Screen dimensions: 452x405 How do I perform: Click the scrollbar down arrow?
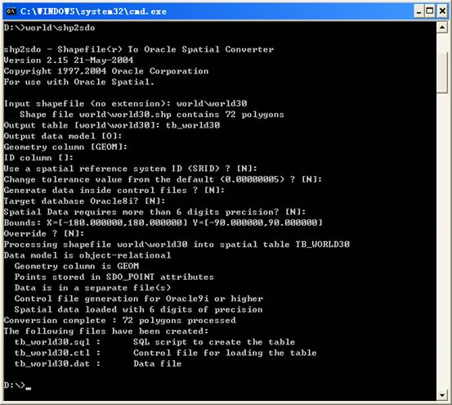442,395
